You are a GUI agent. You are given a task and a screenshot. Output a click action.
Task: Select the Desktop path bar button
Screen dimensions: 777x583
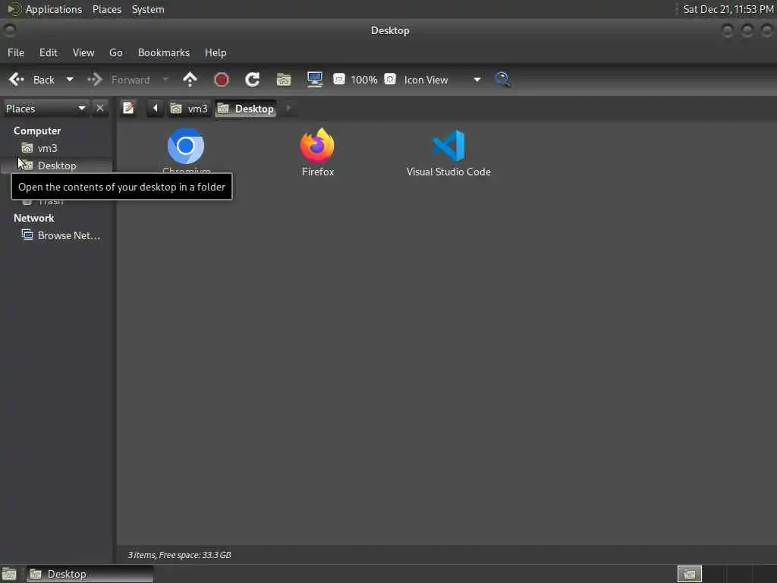point(246,109)
